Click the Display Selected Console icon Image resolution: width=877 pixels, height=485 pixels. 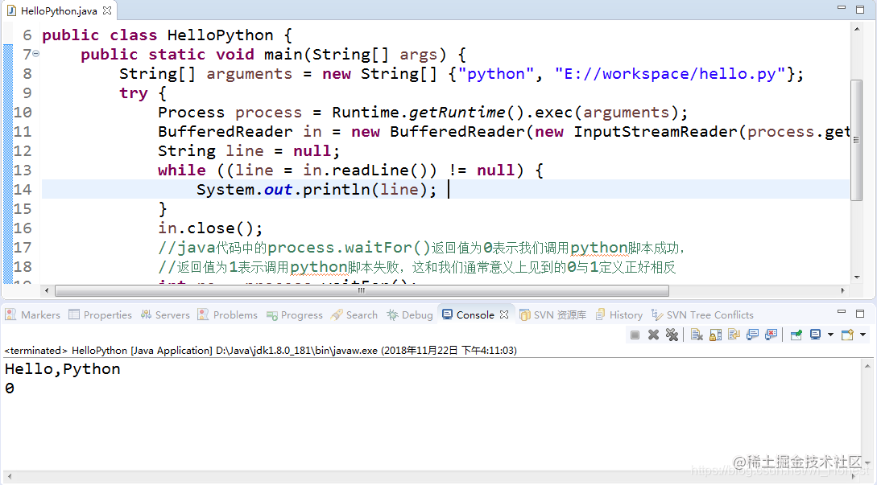pos(815,335)
